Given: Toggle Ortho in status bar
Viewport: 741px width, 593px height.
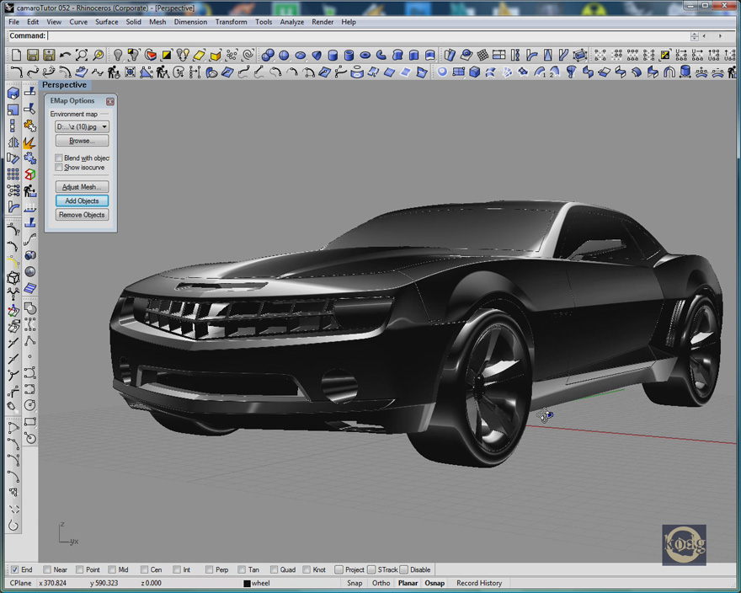Looking at the screenshot, I should click(381, 583).
